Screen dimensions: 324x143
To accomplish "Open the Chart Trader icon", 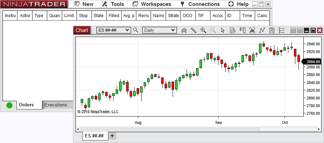I will 242,30.
